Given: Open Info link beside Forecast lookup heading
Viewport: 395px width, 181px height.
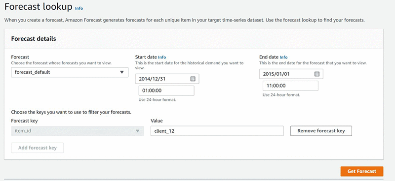Looking at the screenshot, I should [79, 8].
